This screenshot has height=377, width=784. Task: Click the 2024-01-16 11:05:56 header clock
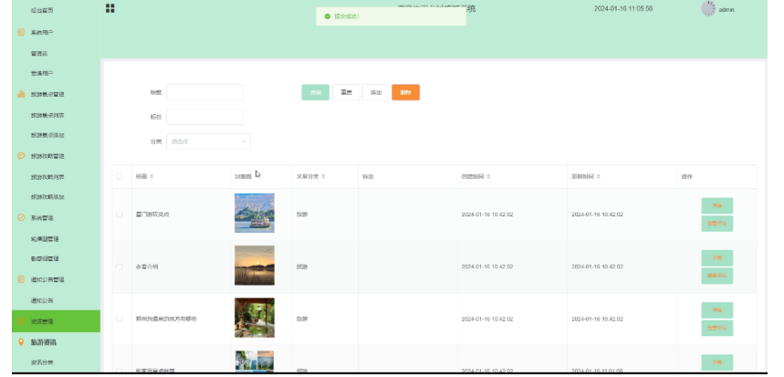(x=623, y=8)
